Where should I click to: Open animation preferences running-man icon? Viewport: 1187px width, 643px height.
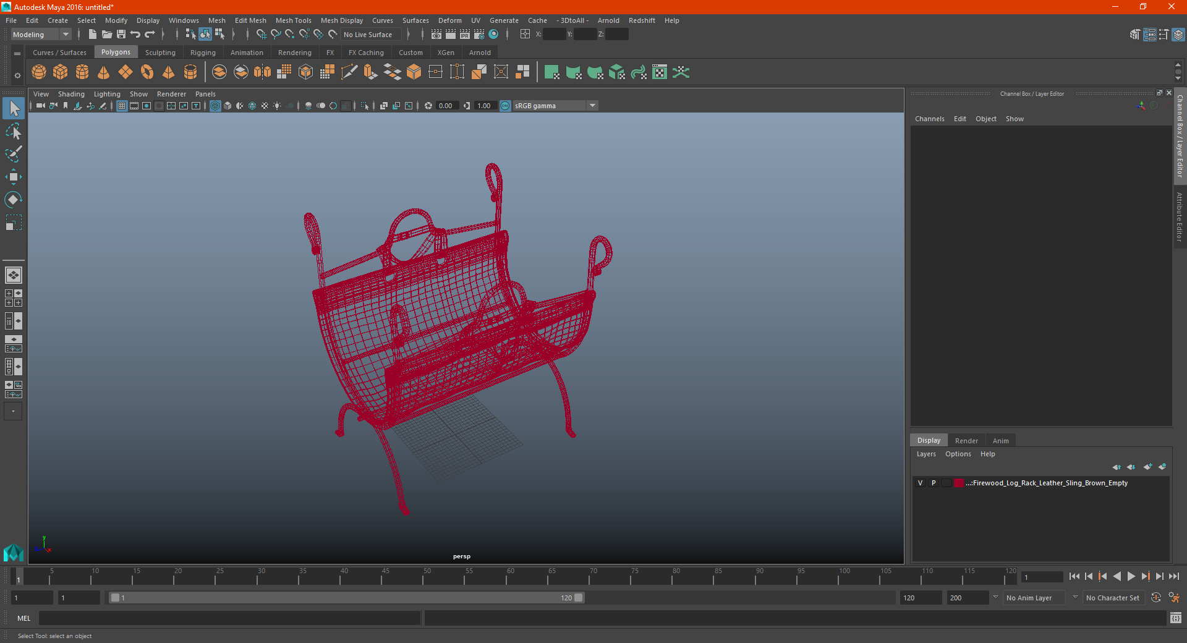pos(1174,598)
